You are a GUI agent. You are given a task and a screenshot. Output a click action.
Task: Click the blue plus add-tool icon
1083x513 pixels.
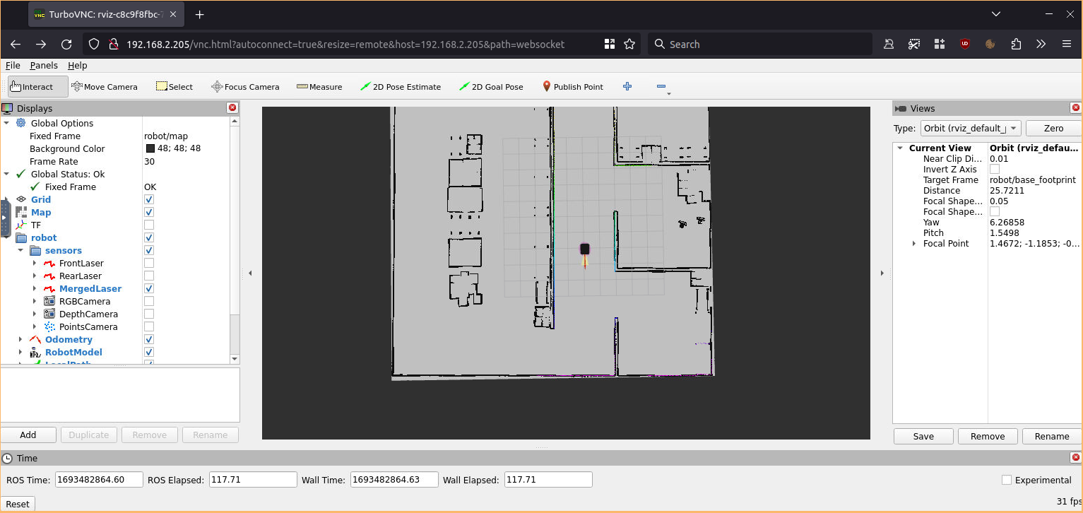coord(627,86)
